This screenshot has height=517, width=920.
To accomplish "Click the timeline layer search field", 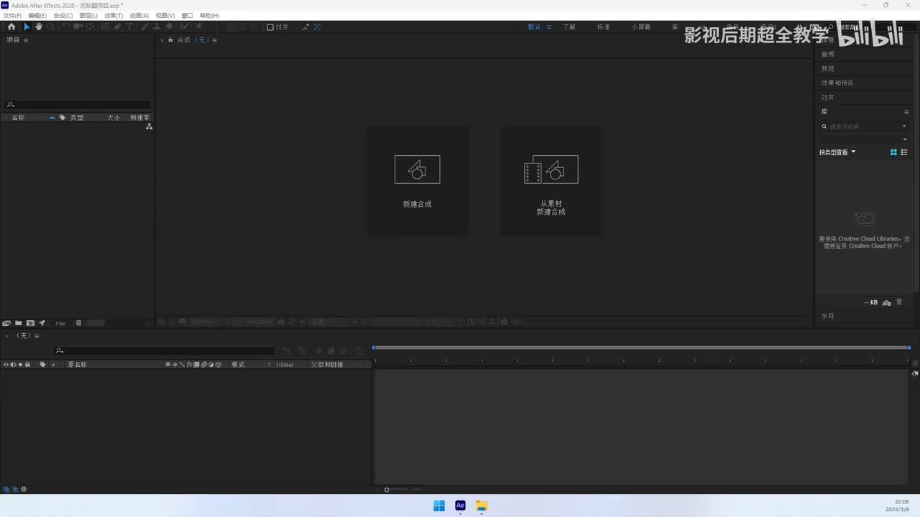I will point(164,350).
